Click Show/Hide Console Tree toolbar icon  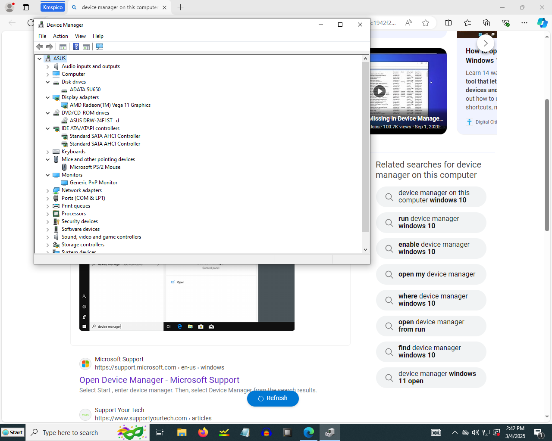[x=63, y=47]
